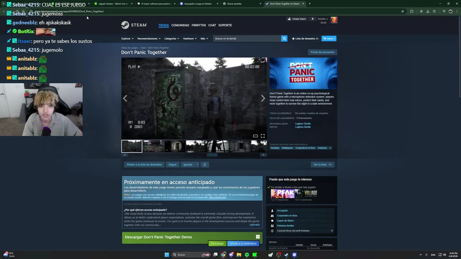The height and width of the screenshot is (259, 461).
Task: Click in the Buscar en la tienda field
Action: tap(247, 38)
